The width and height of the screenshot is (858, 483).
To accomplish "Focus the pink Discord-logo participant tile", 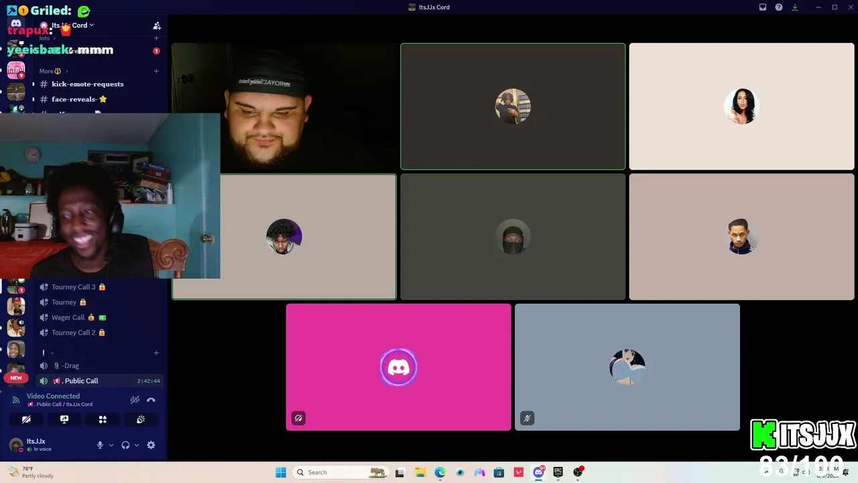I will pyautogui.click(x=399, y=367).
